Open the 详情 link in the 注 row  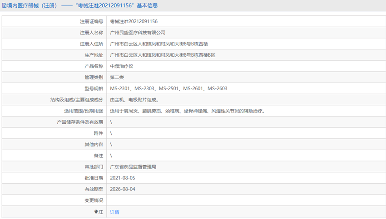pos(114,212)
